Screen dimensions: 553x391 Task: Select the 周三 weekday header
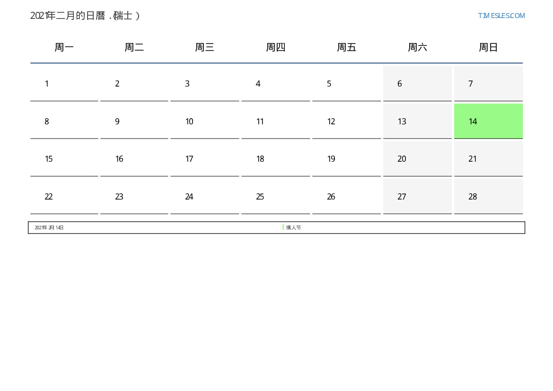[x=204, y=47]
